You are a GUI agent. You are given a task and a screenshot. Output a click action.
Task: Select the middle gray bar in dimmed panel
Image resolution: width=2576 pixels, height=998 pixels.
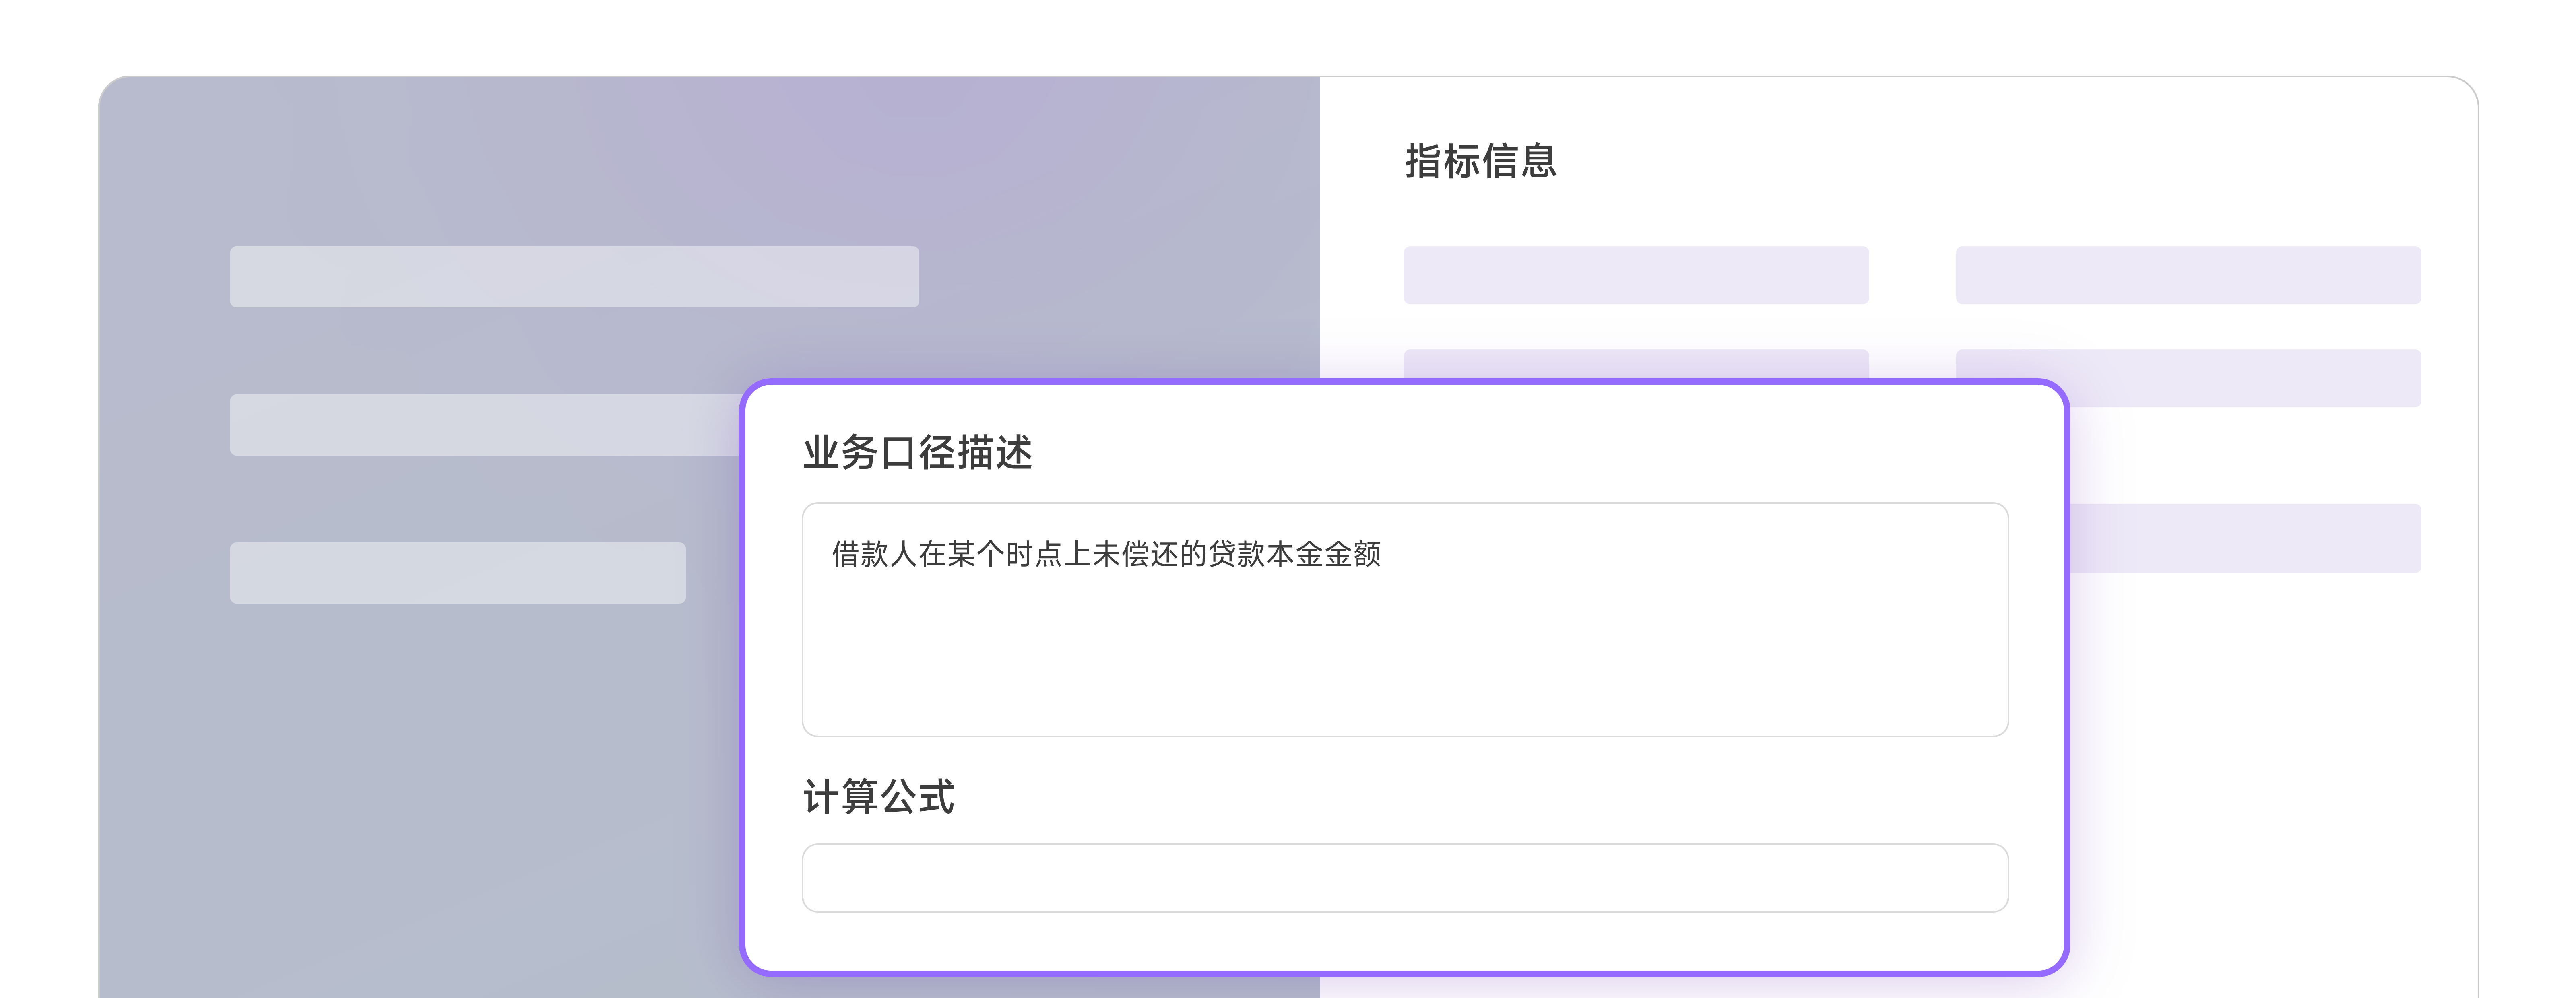486,425
